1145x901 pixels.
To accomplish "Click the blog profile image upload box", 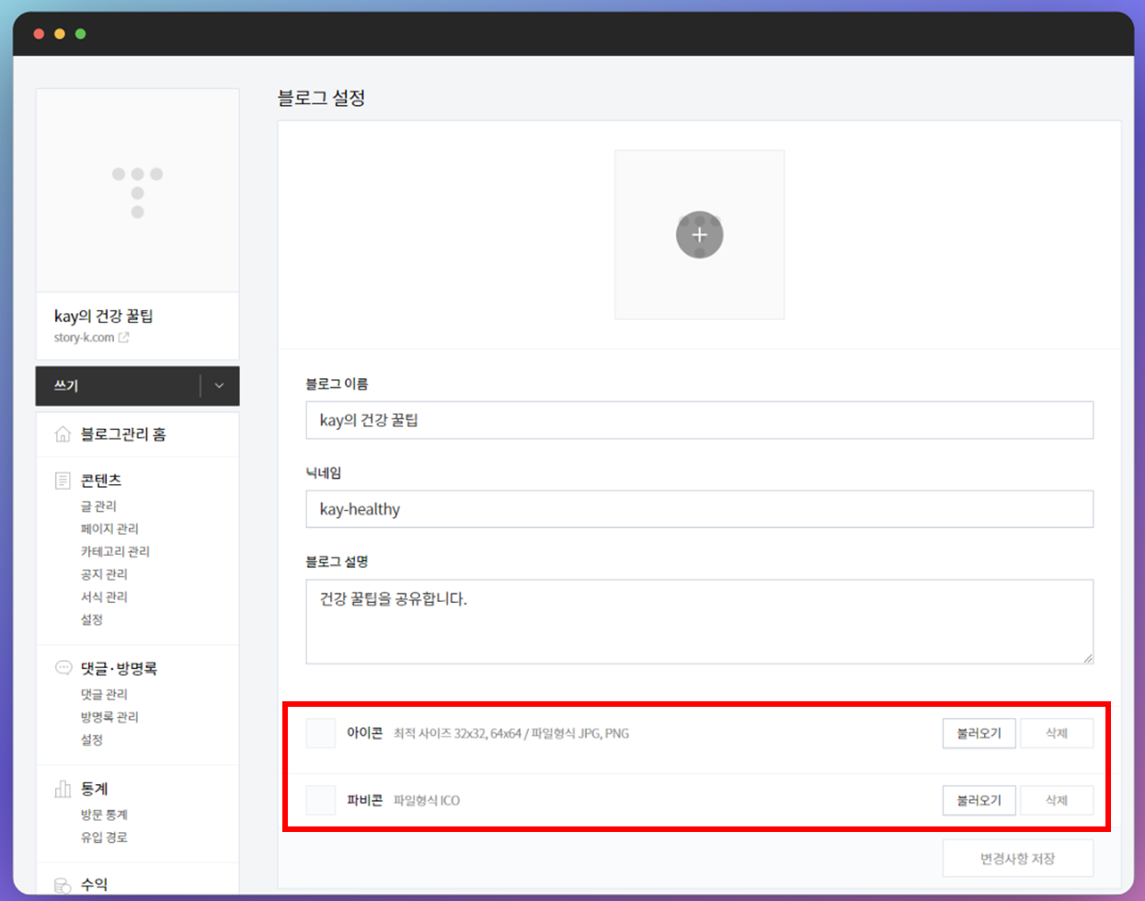I will (x=699, y=235).
